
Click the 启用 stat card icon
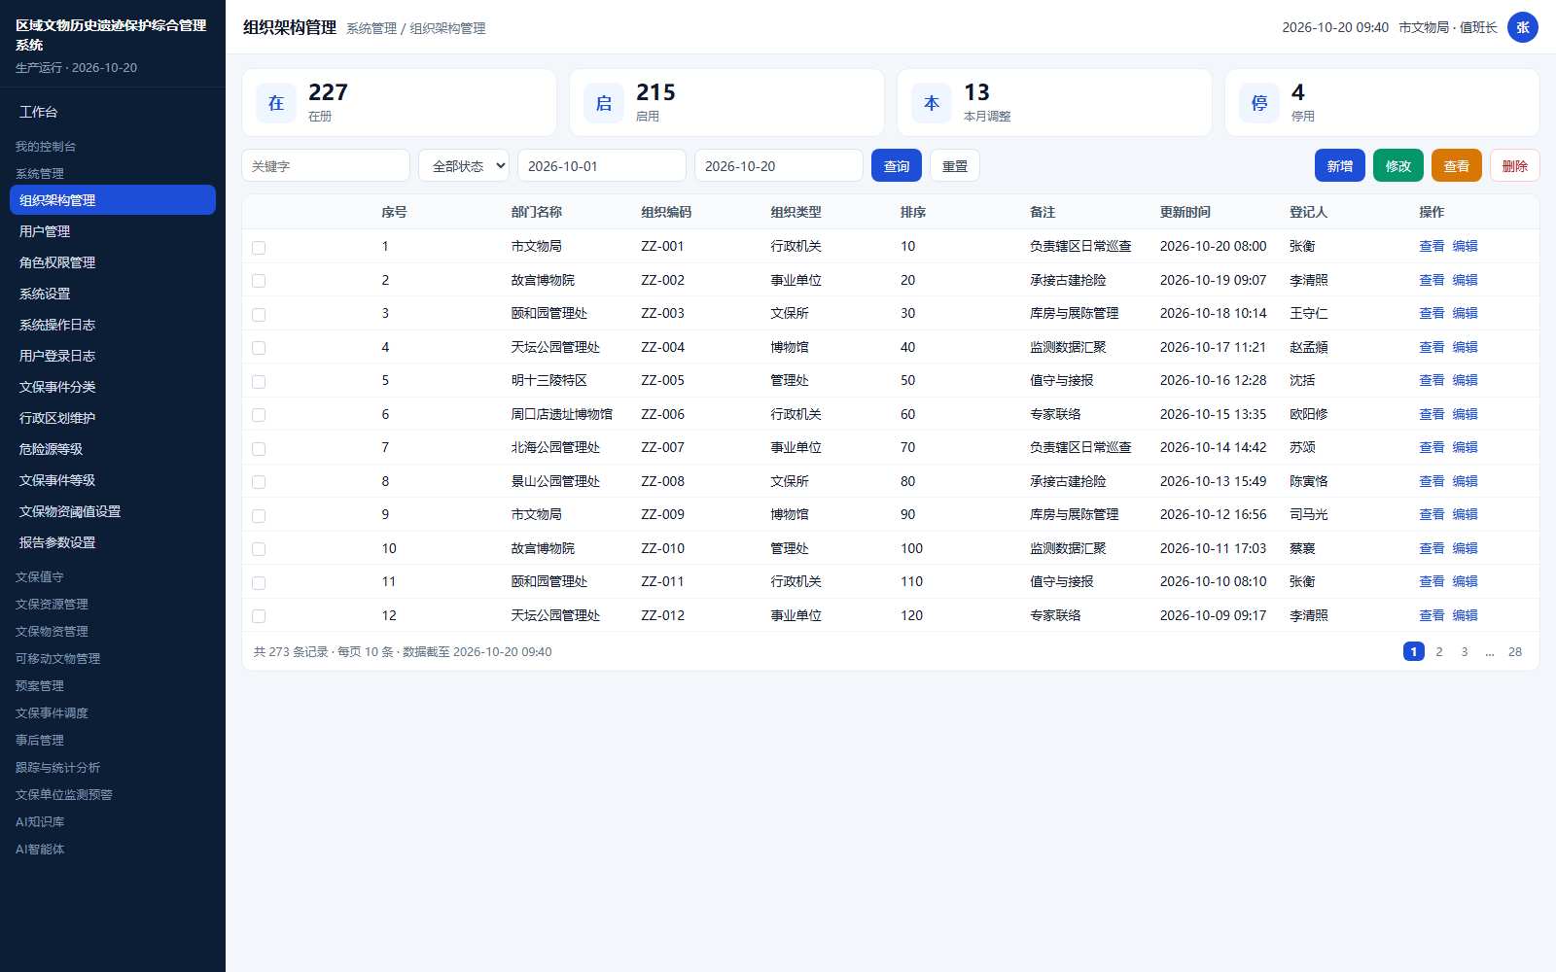click(x=604, y=103)
